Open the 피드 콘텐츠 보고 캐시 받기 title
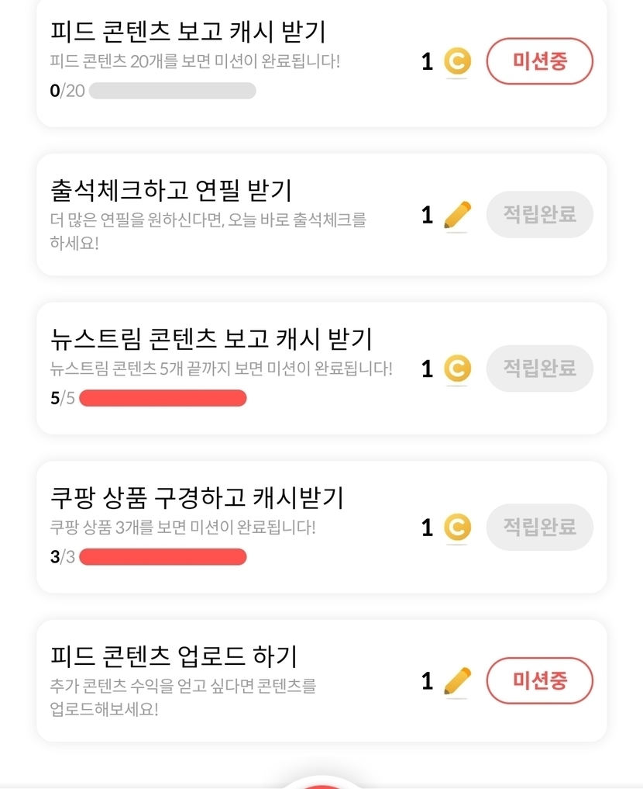 (187, 32)
